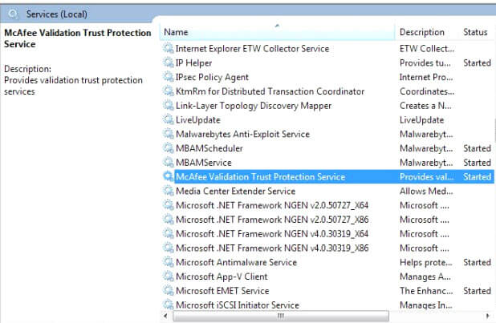Click gear icon beside KtmRm for Distributed Transaction Coordinator
Screen dimensions: 496x323
[168, 91]
